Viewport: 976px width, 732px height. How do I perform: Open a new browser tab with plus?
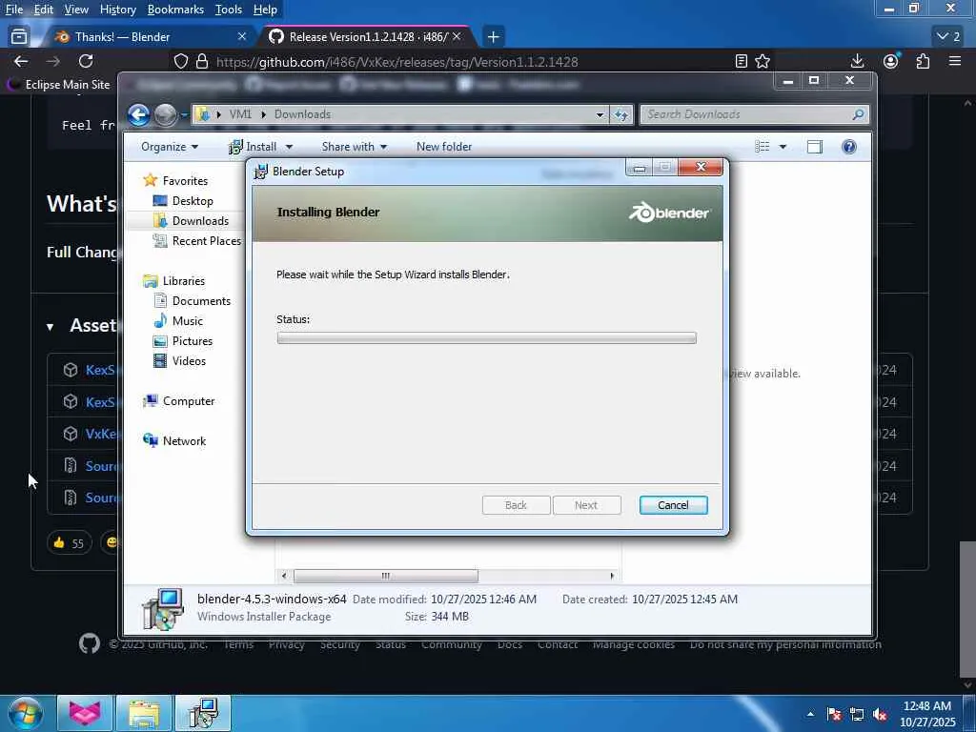click(x=493, y=37)
